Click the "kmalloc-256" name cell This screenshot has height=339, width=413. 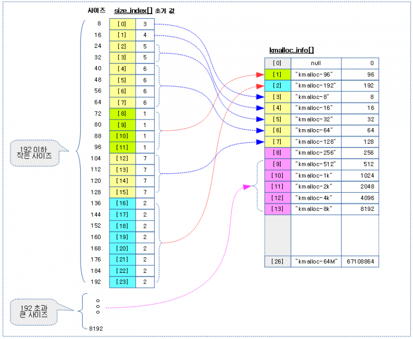pyautogui.click(x=316, y=153)
